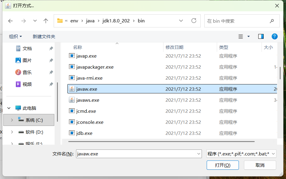The image size is (286, 179).
Task: Collapse the 此电脑 tree node
Action: 9,108
